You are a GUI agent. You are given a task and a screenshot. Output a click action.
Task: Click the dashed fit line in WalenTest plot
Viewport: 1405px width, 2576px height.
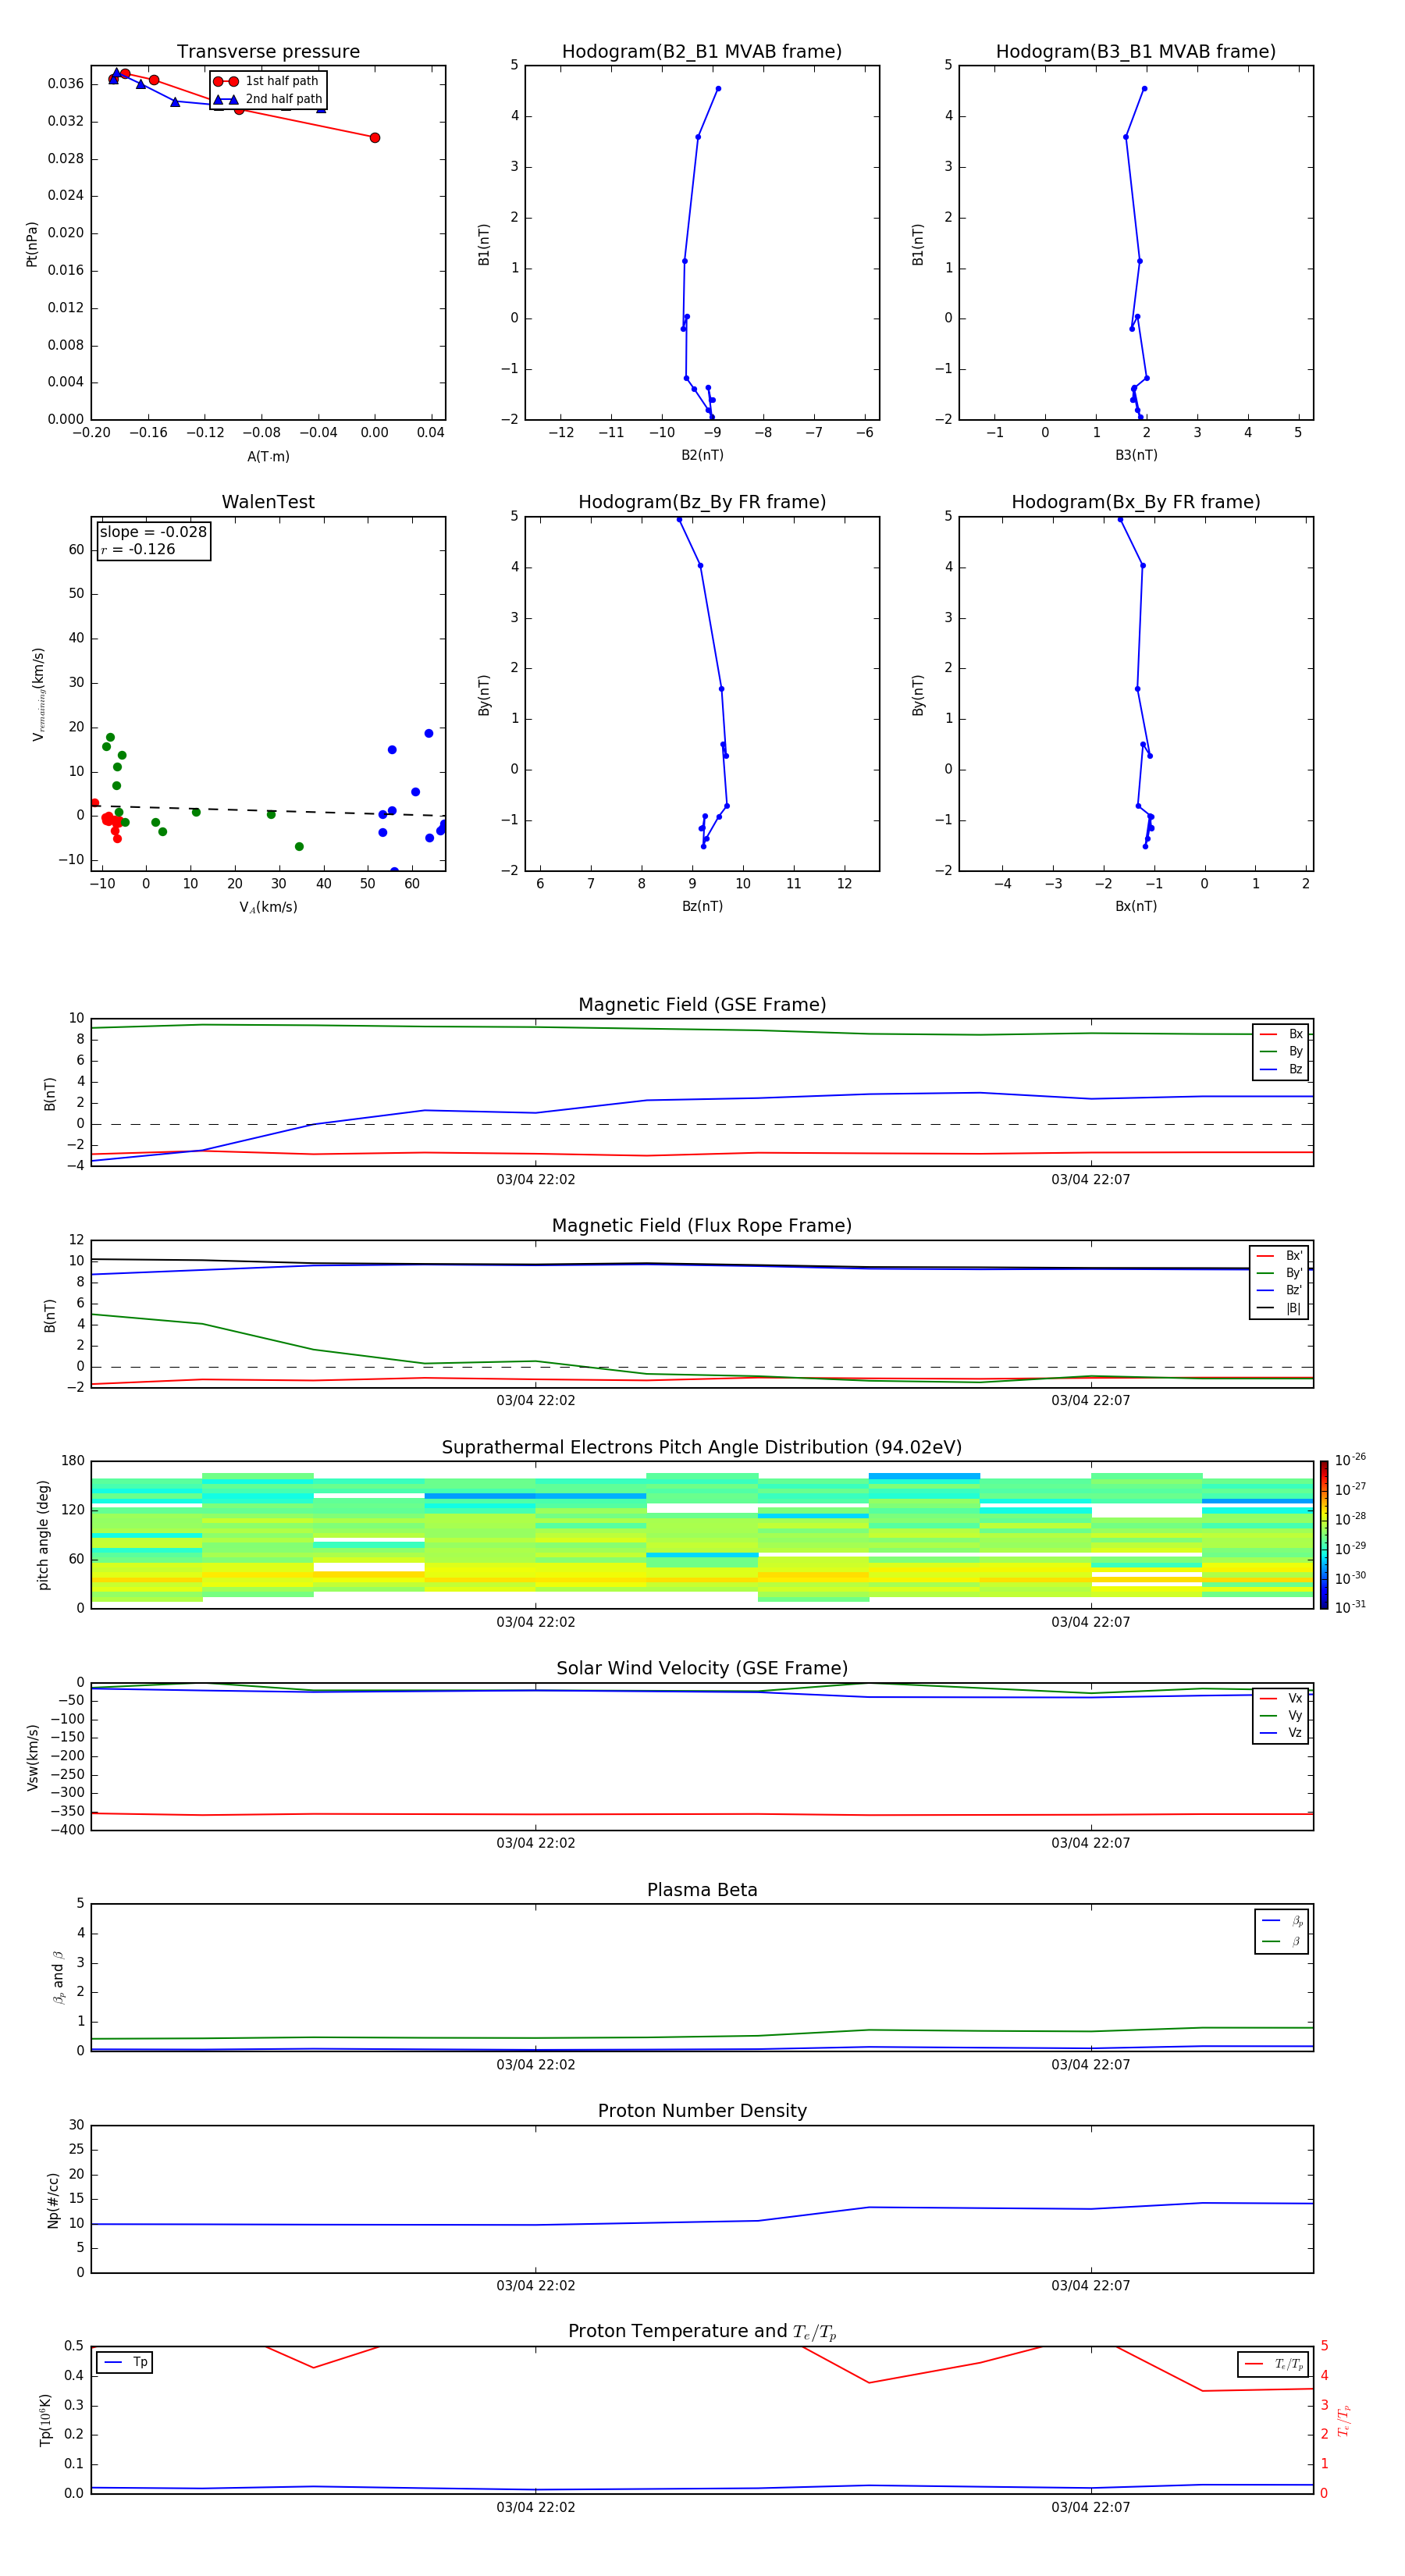pos(268,810)
